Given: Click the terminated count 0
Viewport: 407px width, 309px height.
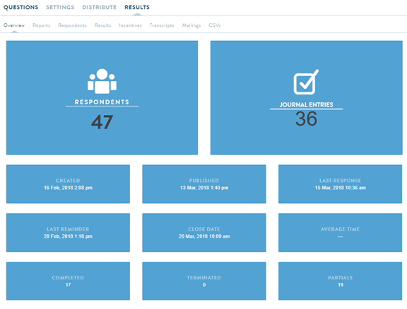Looking at the screenshot, I should pos(204,285).
